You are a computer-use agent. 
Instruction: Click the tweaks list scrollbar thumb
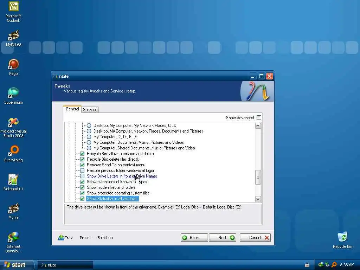click(258, 177)
